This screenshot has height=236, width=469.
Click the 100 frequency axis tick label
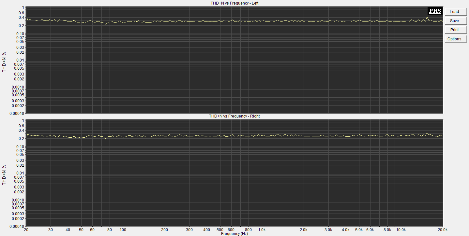(123, 230)
